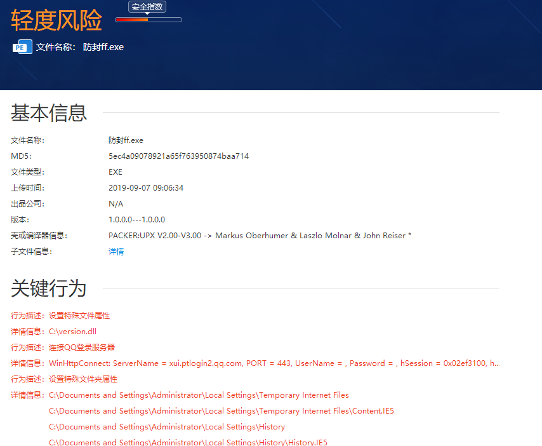Select version value 1.0.0.0---1.0.0.0

[x=137, y=220]
